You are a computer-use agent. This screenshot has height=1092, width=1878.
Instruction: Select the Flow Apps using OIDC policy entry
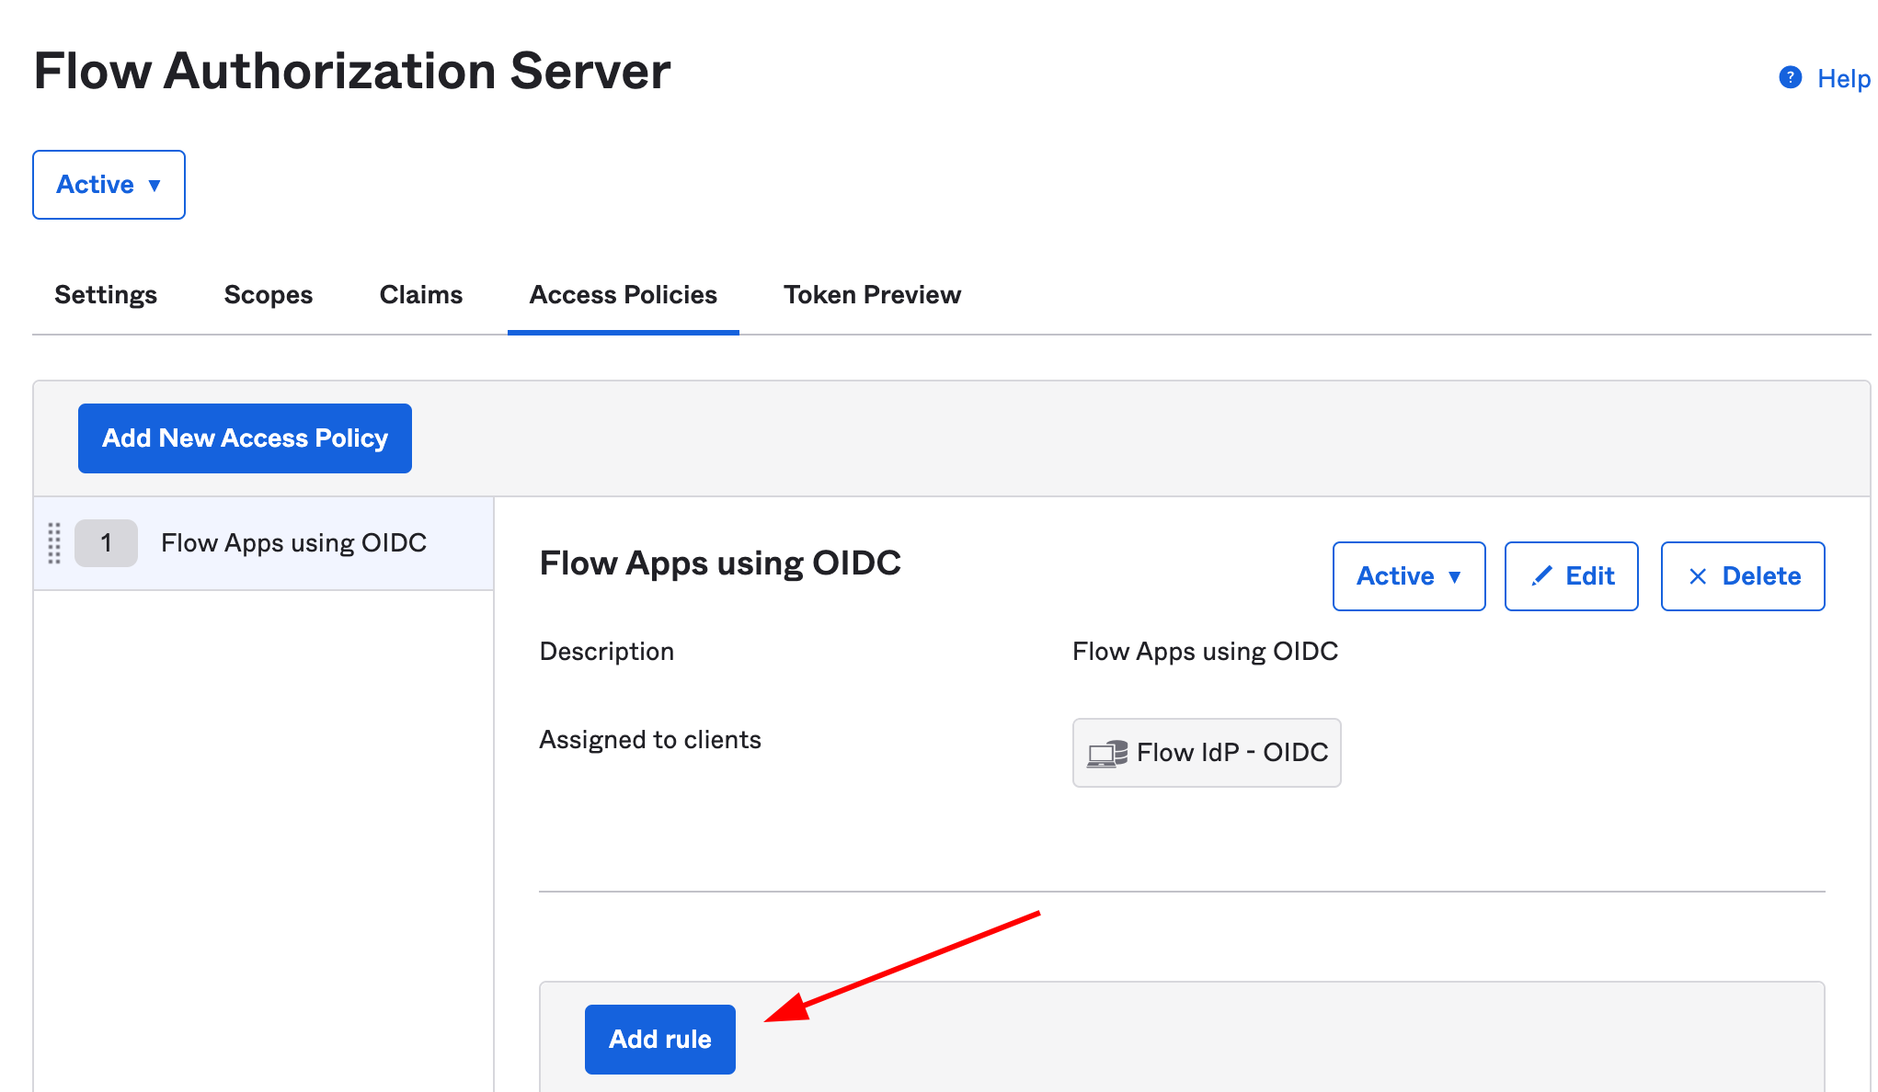point(293,542)
